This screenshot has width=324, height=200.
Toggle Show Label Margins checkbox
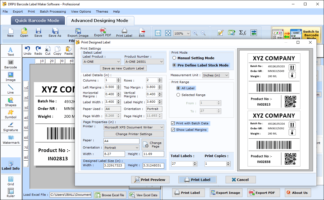pyautogui.click(x=173, y=130)
